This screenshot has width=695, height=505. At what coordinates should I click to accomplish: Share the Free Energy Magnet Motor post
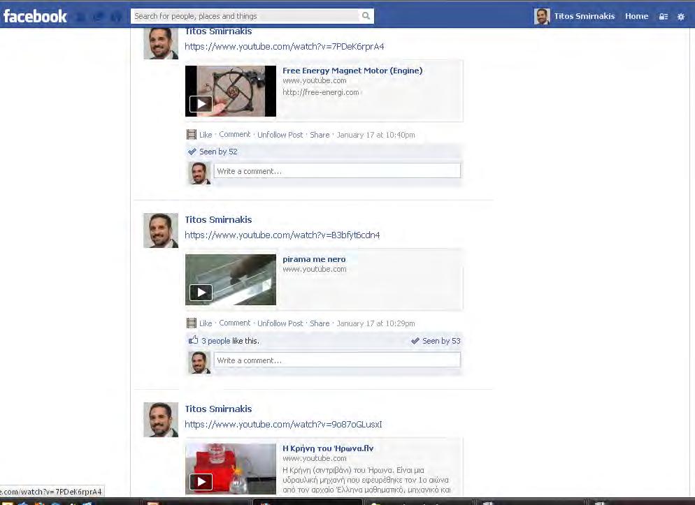pyautogui.click(x=320, y=135)
